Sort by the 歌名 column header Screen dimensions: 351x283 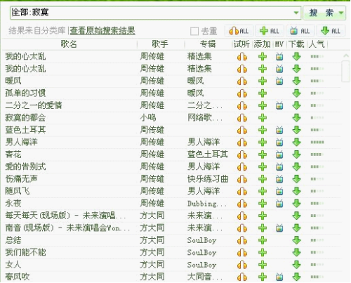point(69,44)
